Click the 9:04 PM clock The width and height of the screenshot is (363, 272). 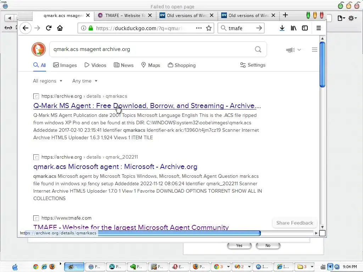click(x=350, y=267)
